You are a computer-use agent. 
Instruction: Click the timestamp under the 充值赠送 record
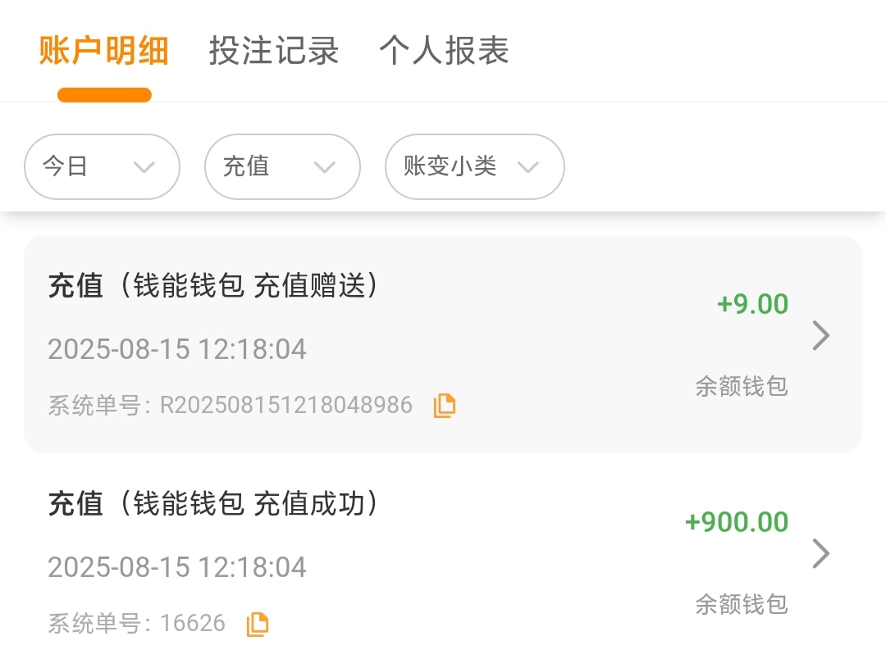coord(177,349)
